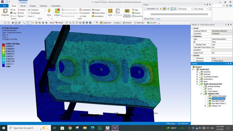Stop the animation

(x=164, y=9)
